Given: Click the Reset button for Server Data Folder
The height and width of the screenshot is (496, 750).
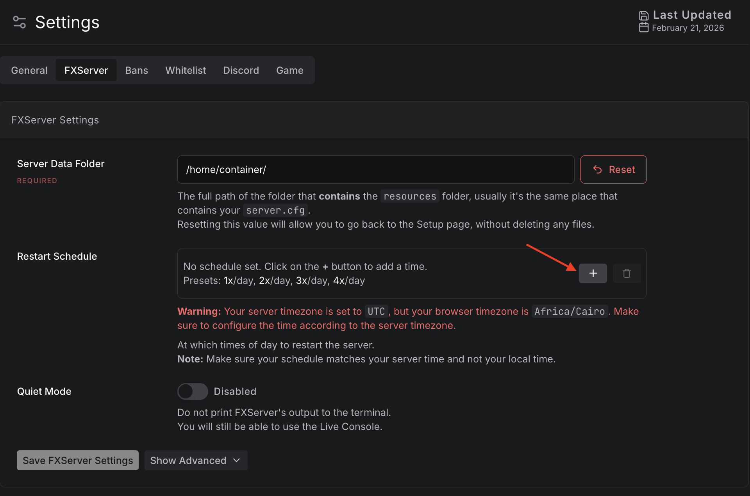Looking at the screenshot, I should tap(613, 169).
